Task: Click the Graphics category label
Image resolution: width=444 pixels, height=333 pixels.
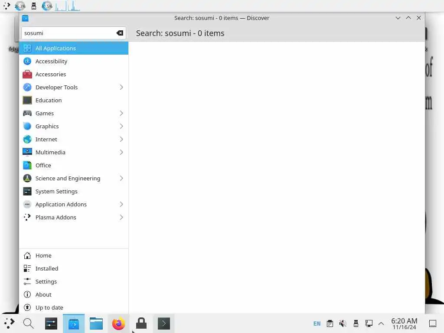Action: pyautogui.click(x=47, y=126)
